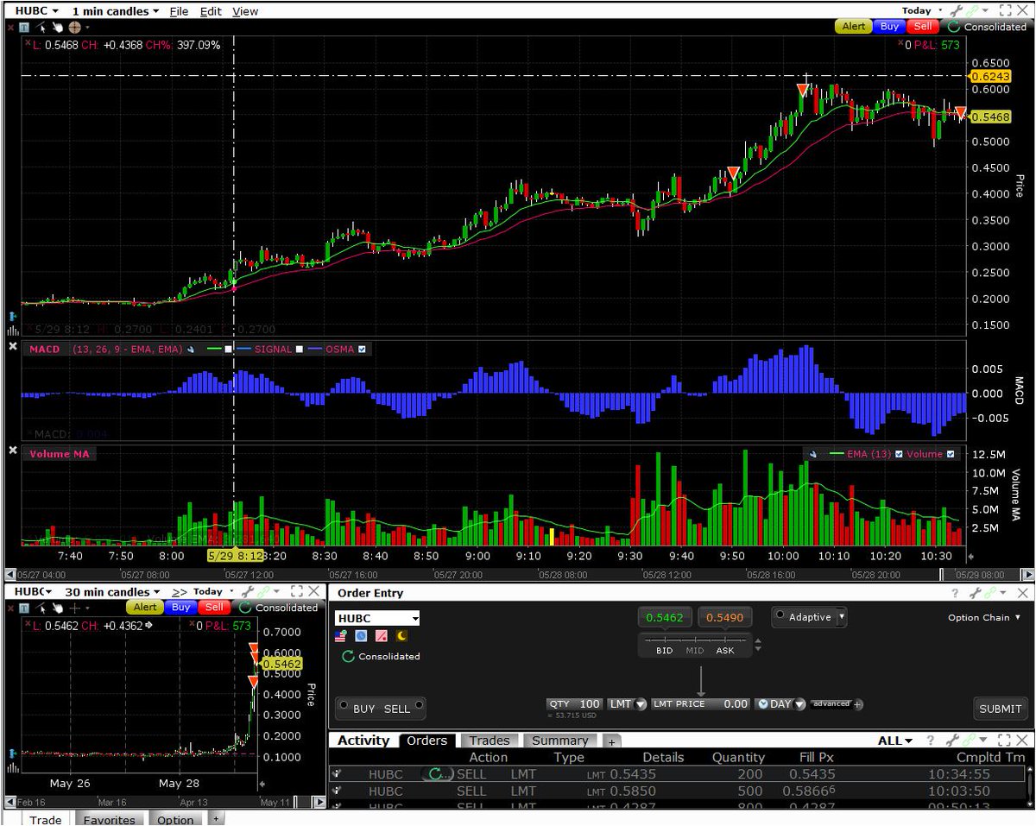Remove the Volume MA panel using its X
The width and height of the screenshot is (1036, 826).
point(13,451)
